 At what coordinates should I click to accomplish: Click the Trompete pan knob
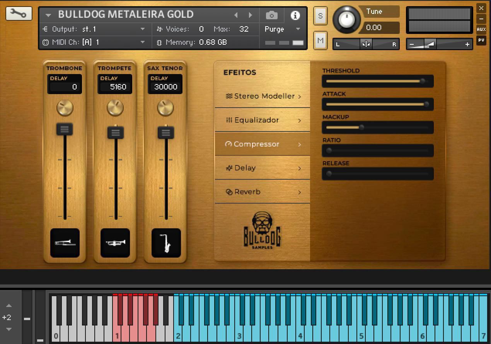click(x=115, y=108)
